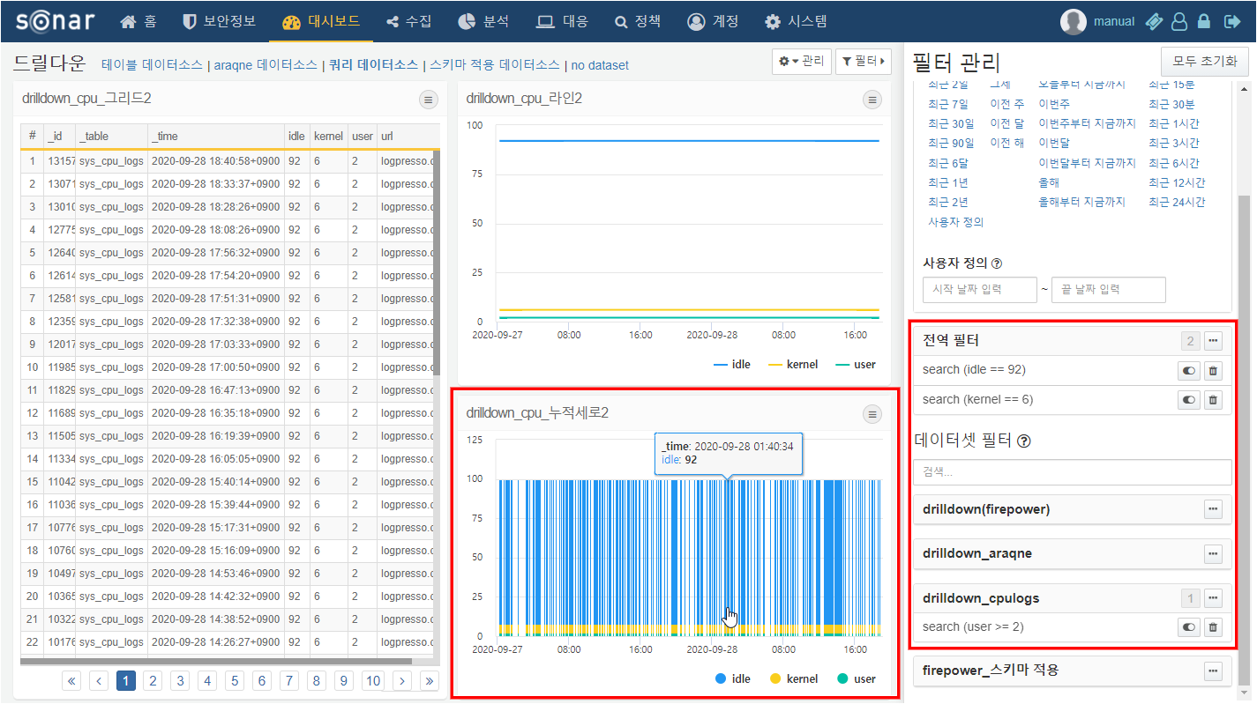Toggle kernel series in stacked bar legend
Viewport: 1257px width, 704px height.
793,679
